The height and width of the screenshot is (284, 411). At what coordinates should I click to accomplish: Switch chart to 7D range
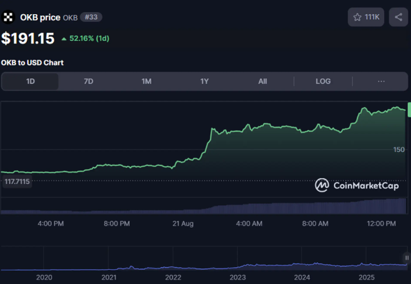coord(89,81)
